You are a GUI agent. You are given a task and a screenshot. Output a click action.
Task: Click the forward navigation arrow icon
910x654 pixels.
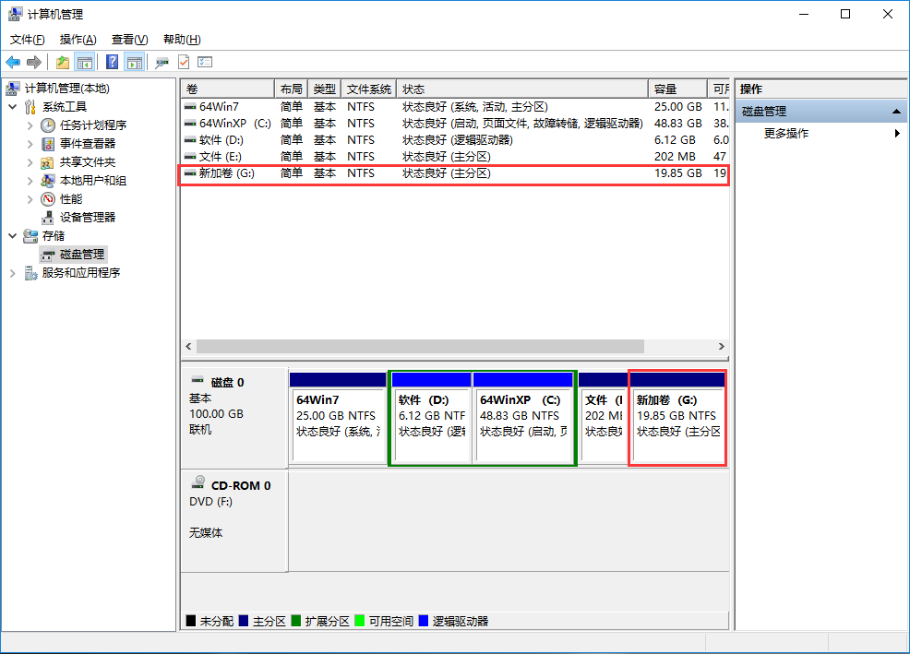[34, 62]
